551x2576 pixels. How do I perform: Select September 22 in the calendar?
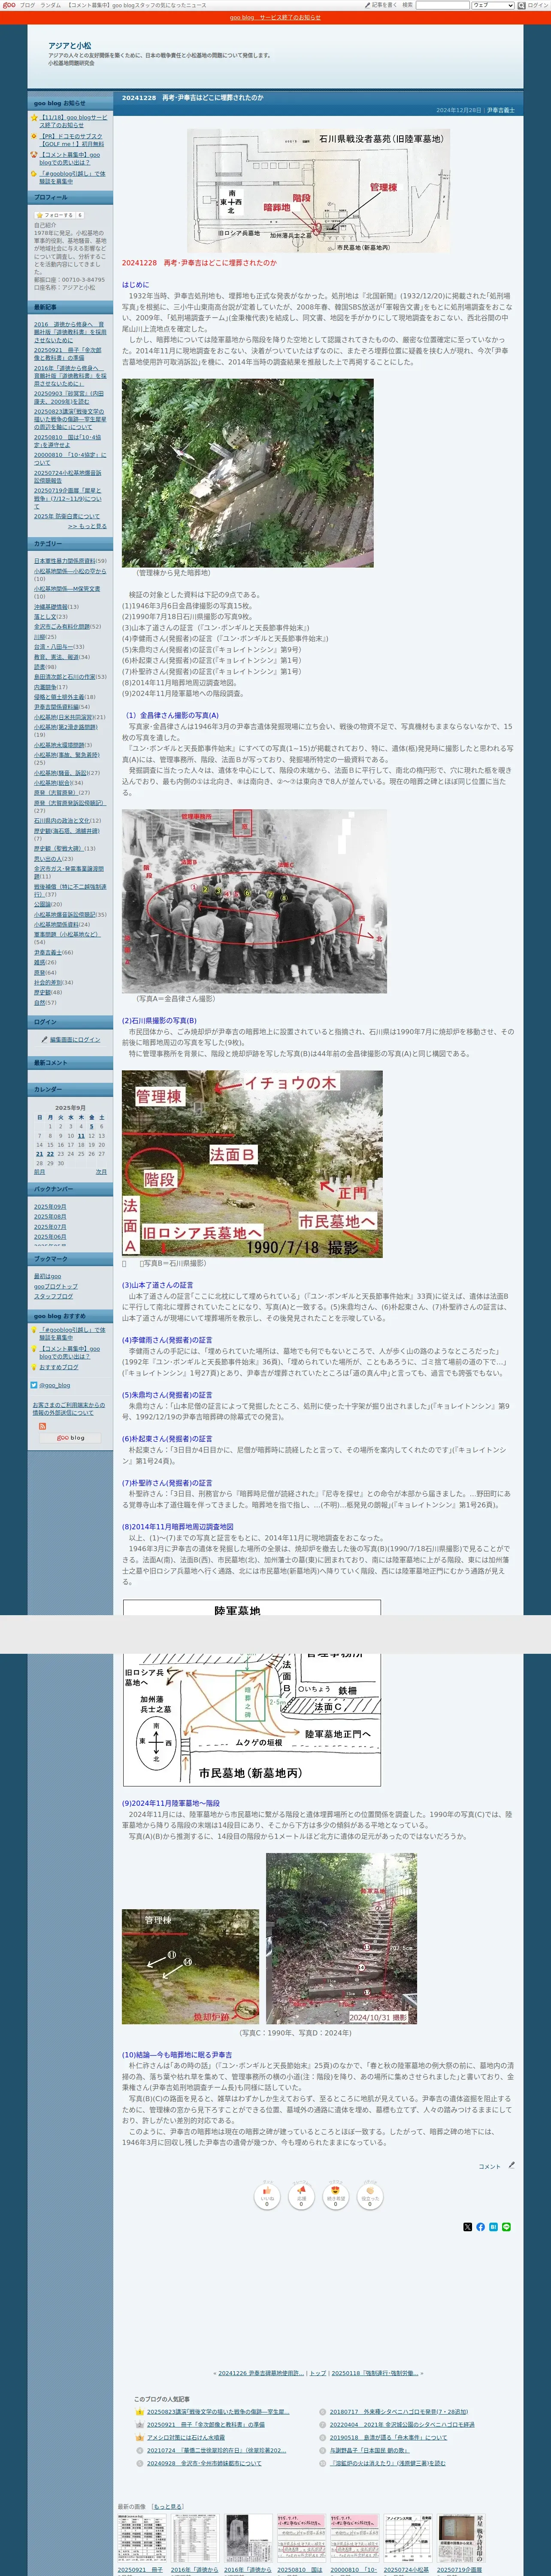click(50, 1154)
